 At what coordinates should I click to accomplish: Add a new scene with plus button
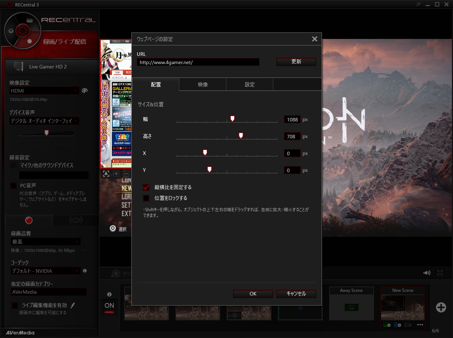pyautogui.click(x=441, y=307)
